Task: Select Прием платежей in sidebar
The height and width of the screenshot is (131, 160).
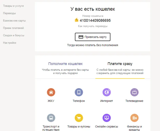Action: coord(13,28)
